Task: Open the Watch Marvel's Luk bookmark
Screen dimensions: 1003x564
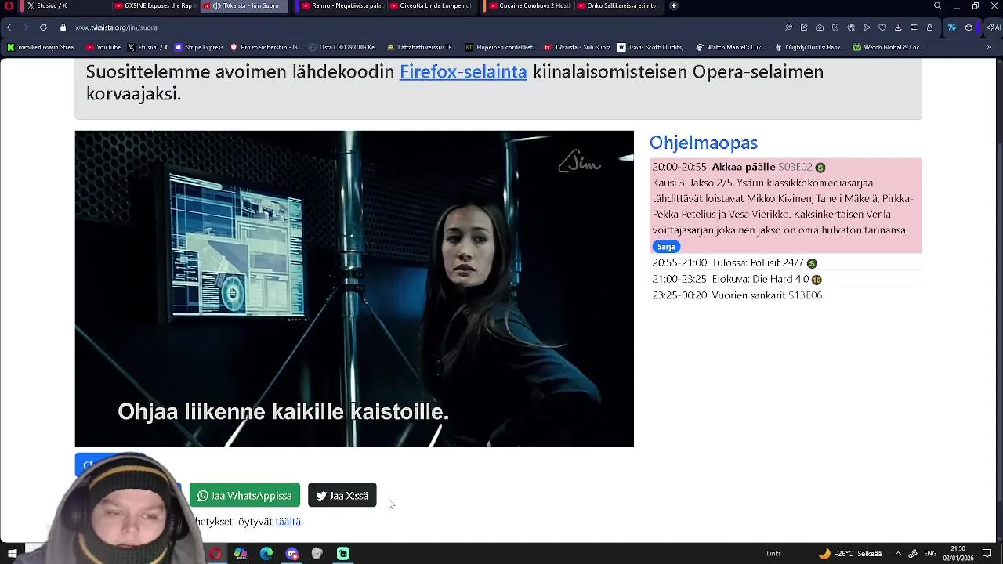Action: point(731,47)
